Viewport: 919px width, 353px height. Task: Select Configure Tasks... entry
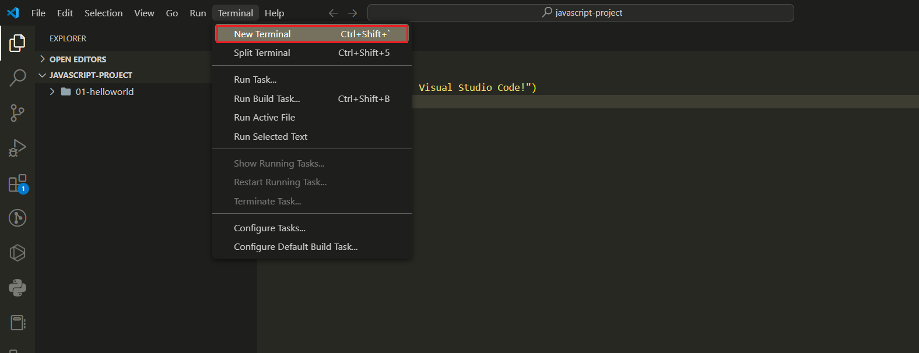312,228
